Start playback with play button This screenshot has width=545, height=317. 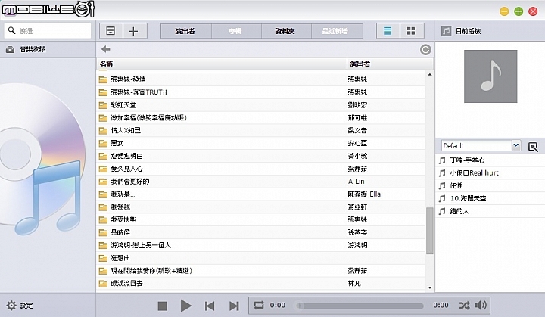(186, 306)
